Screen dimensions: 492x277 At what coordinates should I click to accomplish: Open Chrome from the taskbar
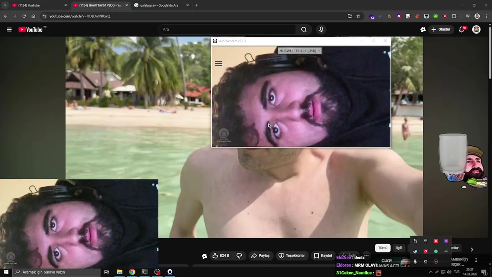point(132,272)
